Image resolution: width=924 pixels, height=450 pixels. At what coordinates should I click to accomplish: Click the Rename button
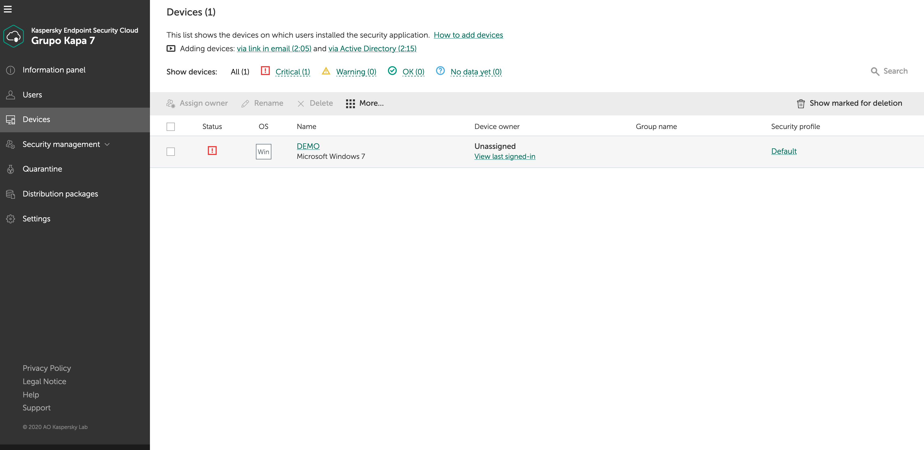(262, 103)
